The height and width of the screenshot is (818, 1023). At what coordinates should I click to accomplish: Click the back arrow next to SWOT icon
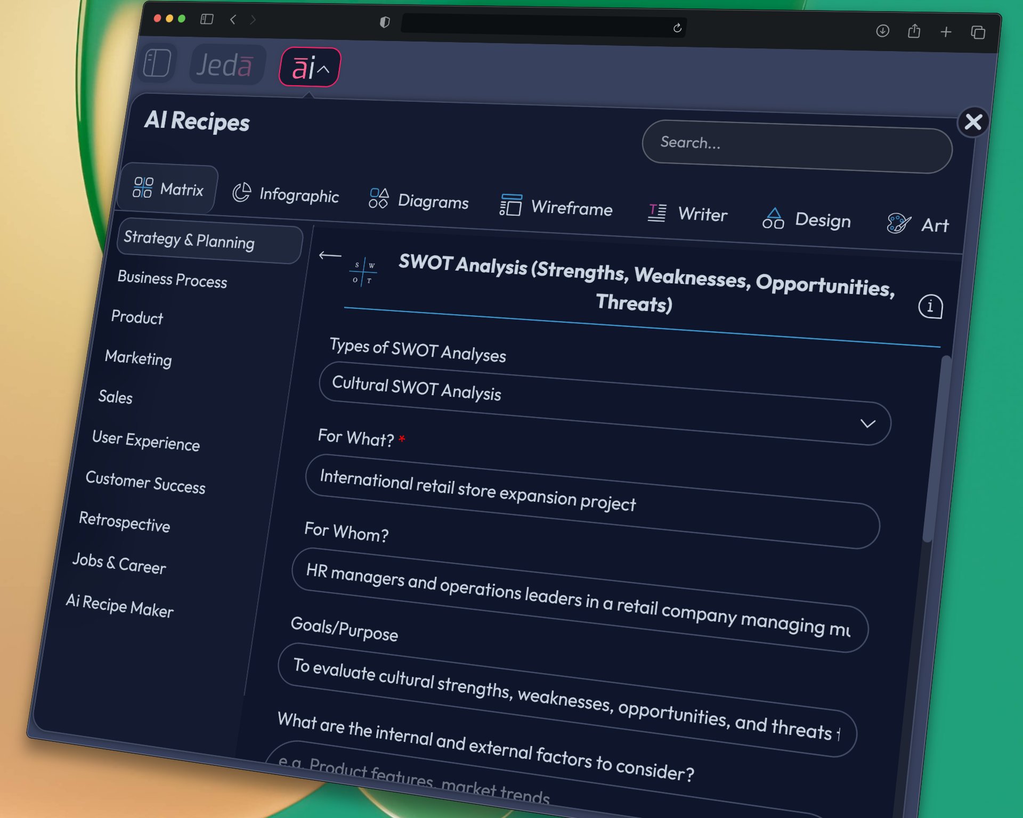330,256
